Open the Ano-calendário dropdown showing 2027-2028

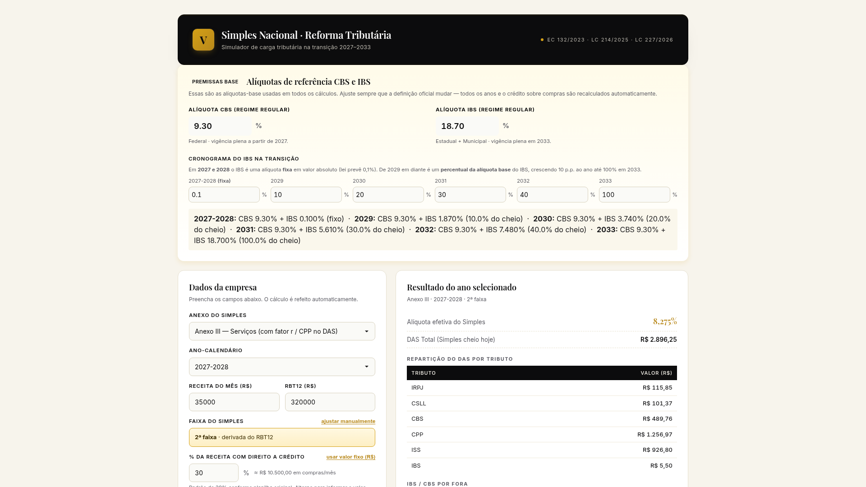(282, 367)
